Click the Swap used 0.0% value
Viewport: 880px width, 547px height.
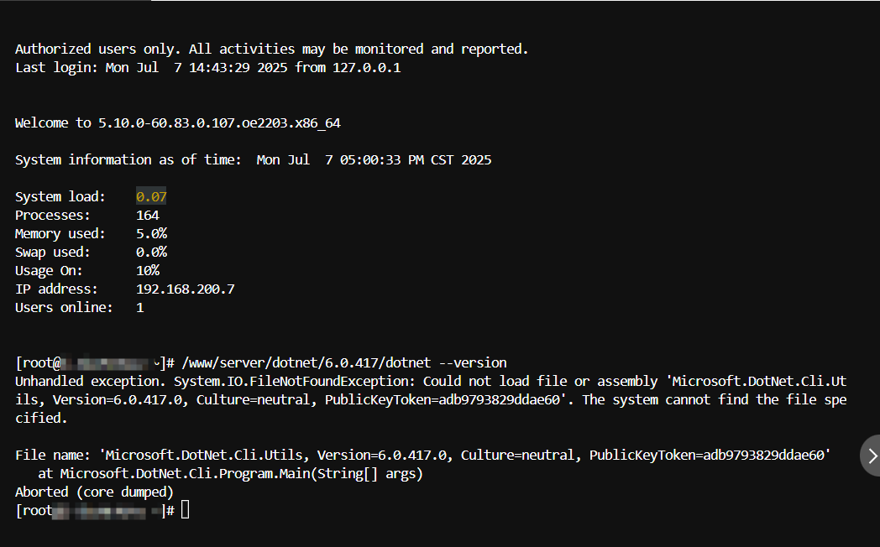pos(151,253)
